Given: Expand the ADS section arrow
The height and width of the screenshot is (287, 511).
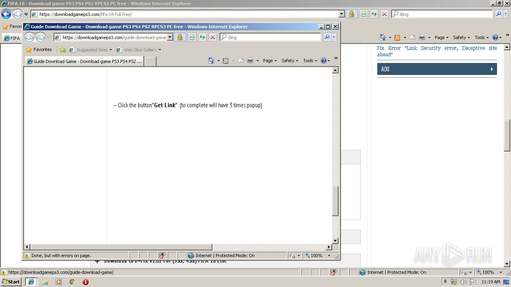Looking at the screenshot, I should 492,69.
